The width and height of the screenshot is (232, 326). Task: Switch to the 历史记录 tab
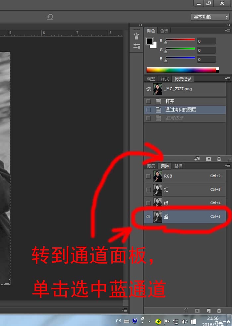click(x=183, y=79)
